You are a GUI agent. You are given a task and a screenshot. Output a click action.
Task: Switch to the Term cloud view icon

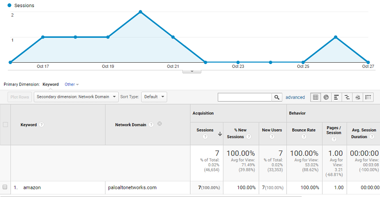pyautogui.click(x=358, y=97)
